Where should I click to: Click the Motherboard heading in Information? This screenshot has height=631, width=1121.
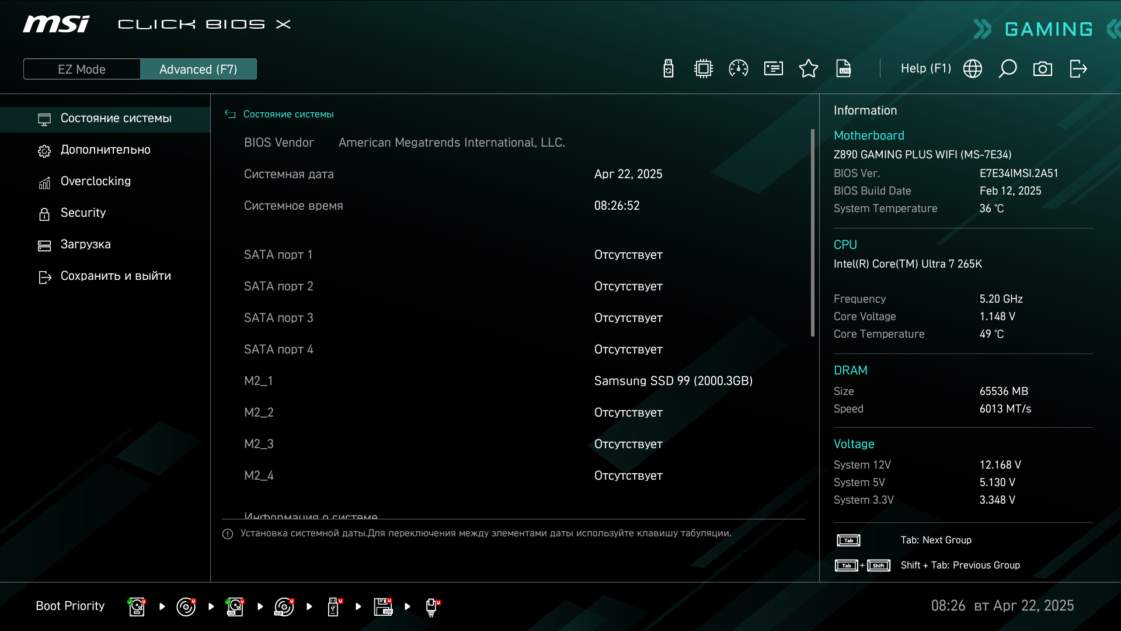point(869,136)
